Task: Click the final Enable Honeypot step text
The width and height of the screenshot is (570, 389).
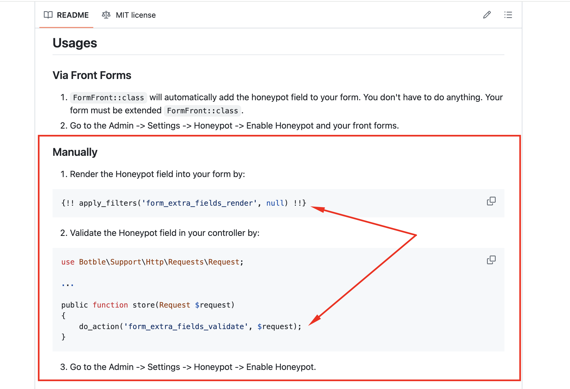Action: pos(193,367)
